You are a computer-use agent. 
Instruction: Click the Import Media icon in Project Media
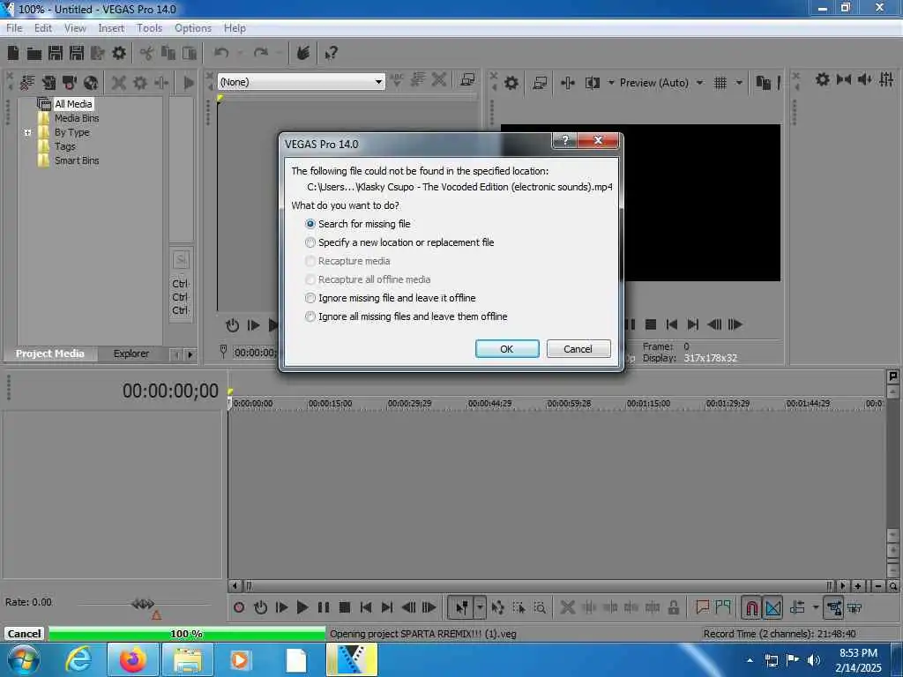click(x=27, y=83)
